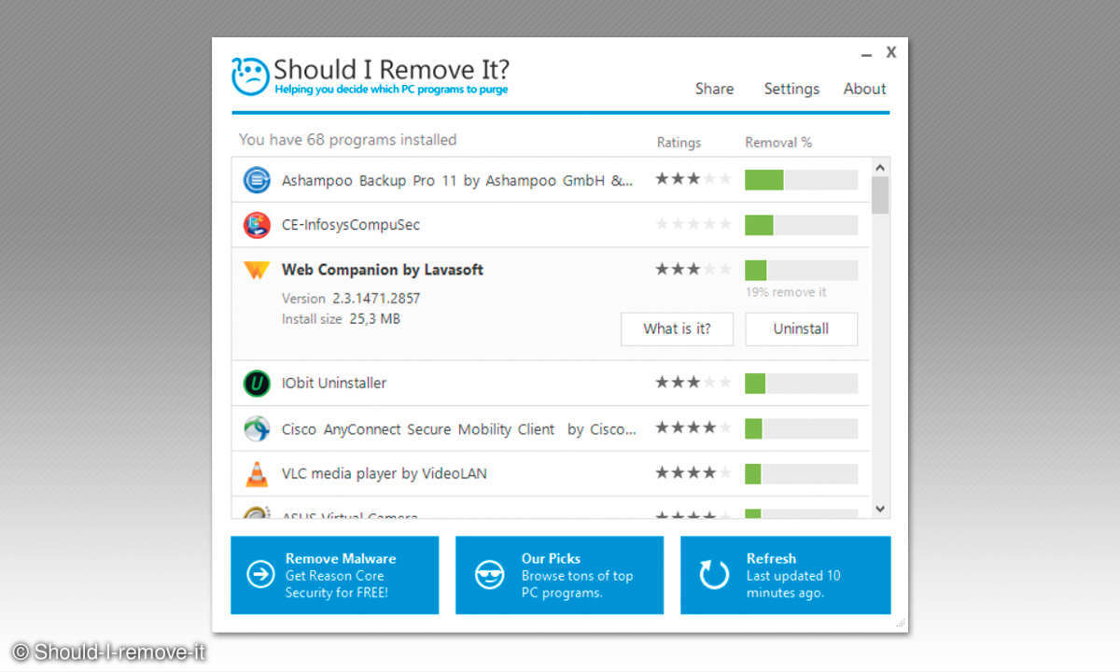Click the 'Should I Remove It?' title text

pos(392,70)
